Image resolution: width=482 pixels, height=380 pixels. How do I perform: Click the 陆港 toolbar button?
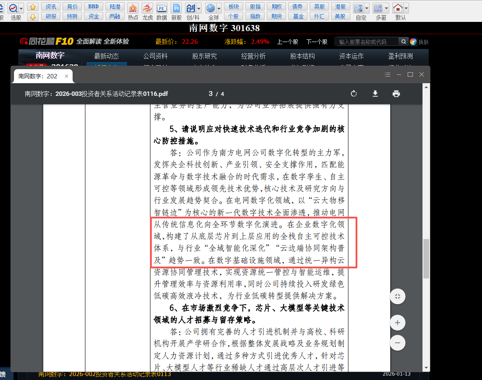115,7
